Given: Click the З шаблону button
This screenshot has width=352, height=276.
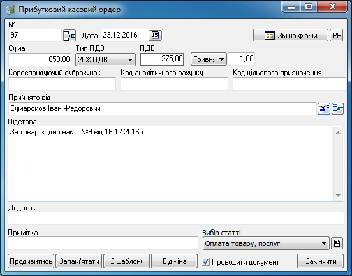Looking at the screenshot, I should [127, 261].
